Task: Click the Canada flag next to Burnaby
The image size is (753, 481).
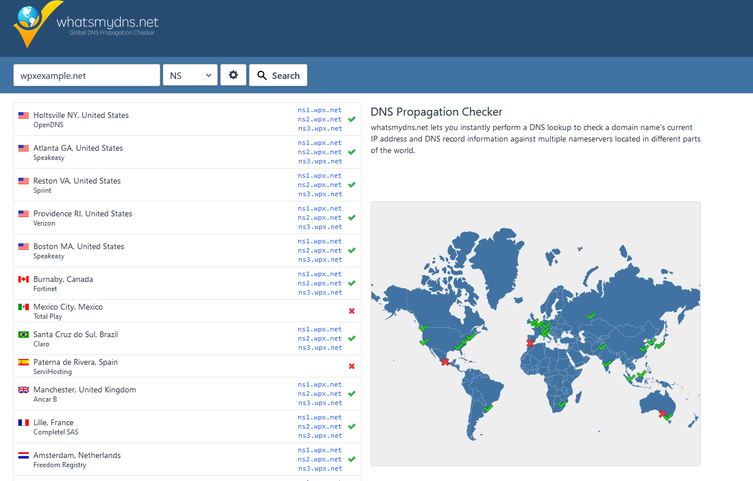Action: pyautogui.click(x=24, y=279)
